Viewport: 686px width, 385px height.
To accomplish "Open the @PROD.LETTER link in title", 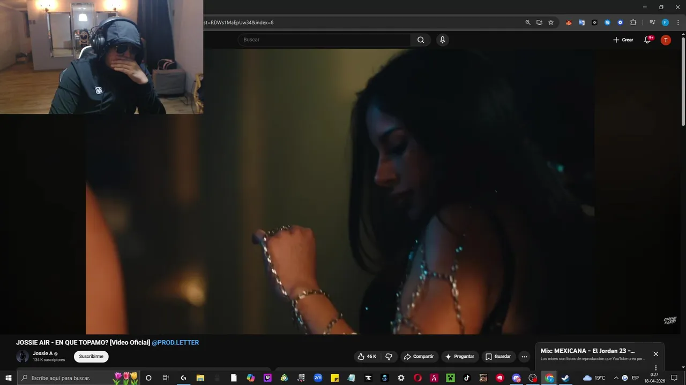I will point(175,342).
